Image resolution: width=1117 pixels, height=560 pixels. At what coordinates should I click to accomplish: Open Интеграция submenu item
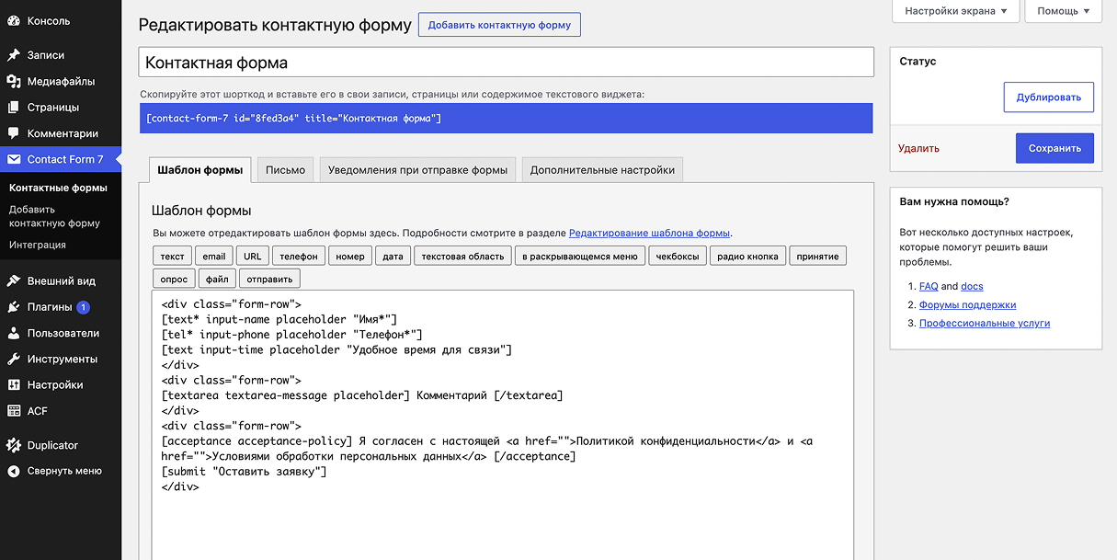pyautogui.click(x=38, y=245)
